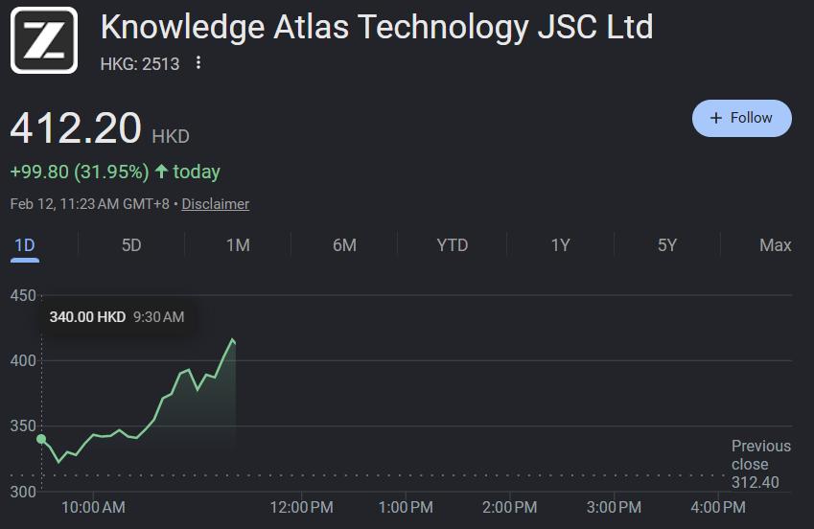This screenshot has height=529, width=814.
Task: Click the chart line's latest price peak
Action: (232, 339)
